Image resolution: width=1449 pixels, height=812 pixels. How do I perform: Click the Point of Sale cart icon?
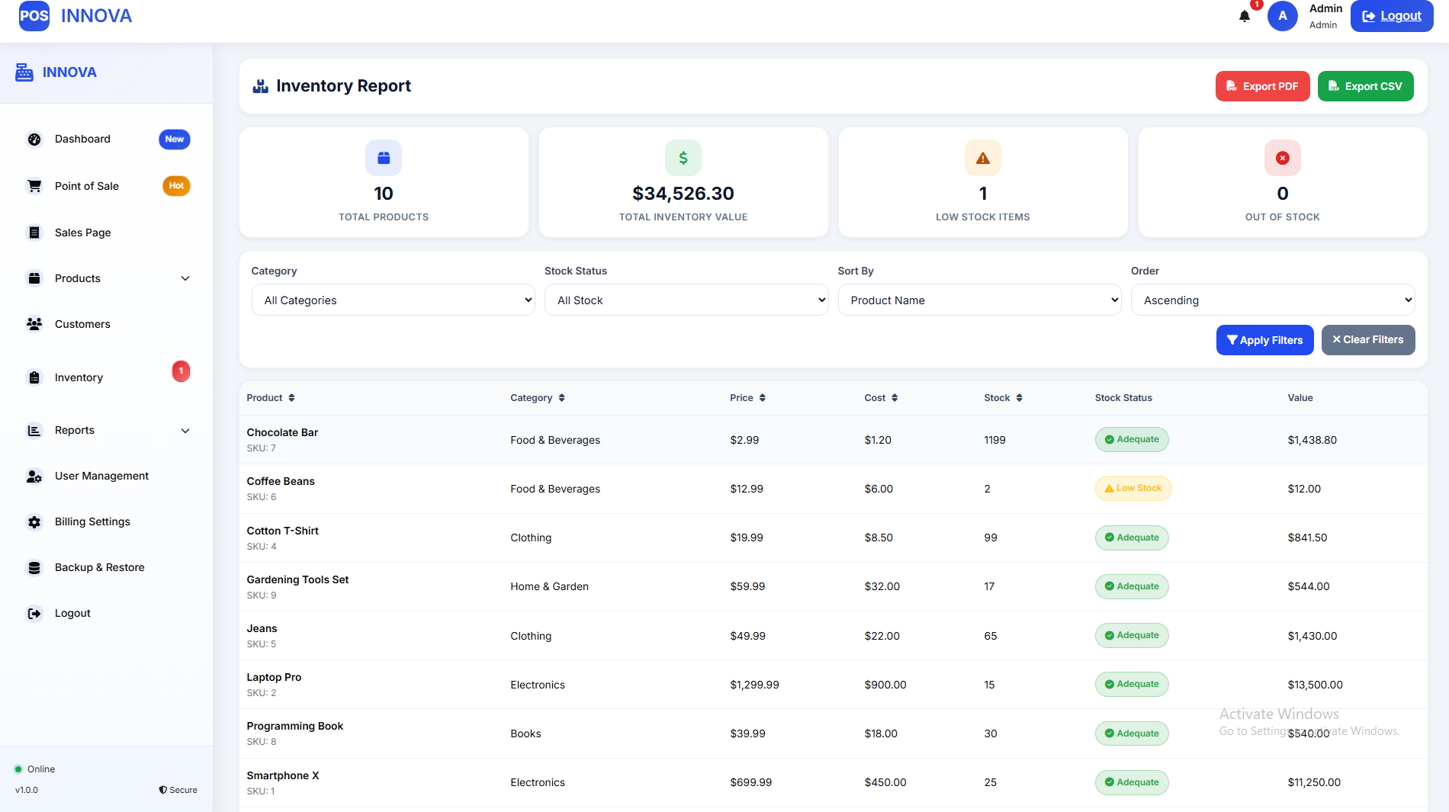point(34,186)
